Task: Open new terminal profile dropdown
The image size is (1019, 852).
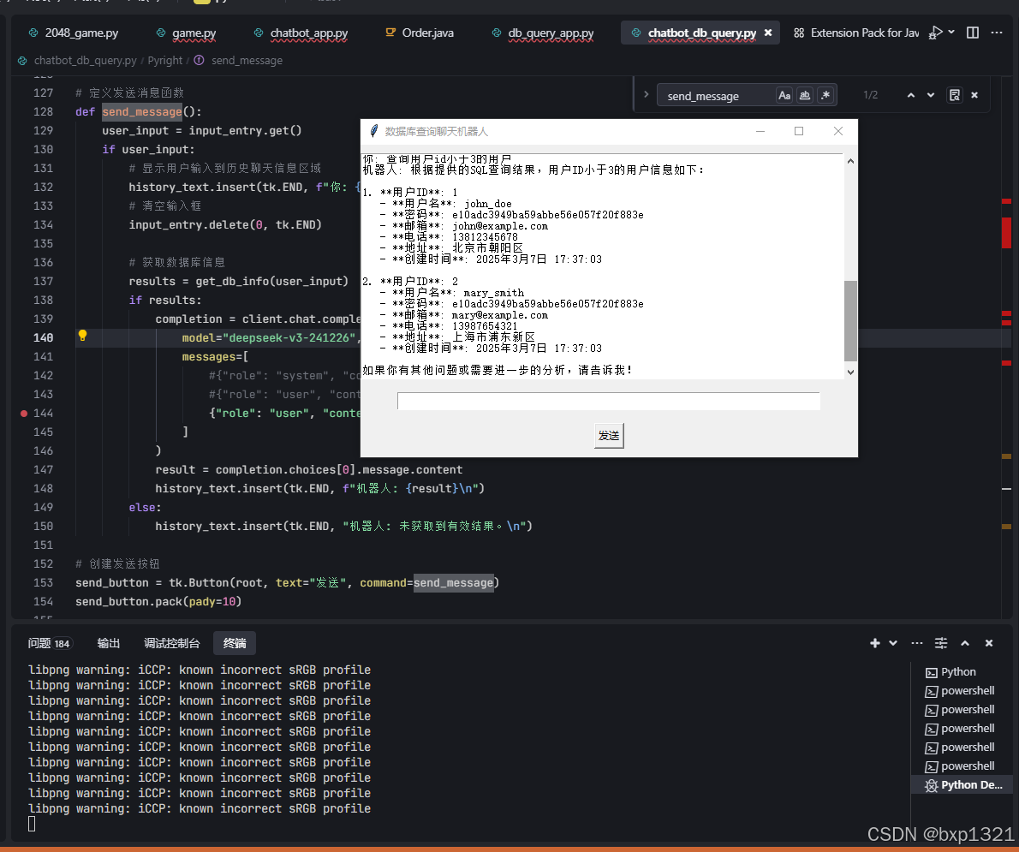Action: click(x=893, y=643)
